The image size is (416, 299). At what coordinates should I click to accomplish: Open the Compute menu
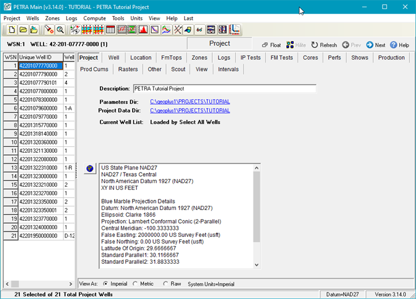[94, 19]
